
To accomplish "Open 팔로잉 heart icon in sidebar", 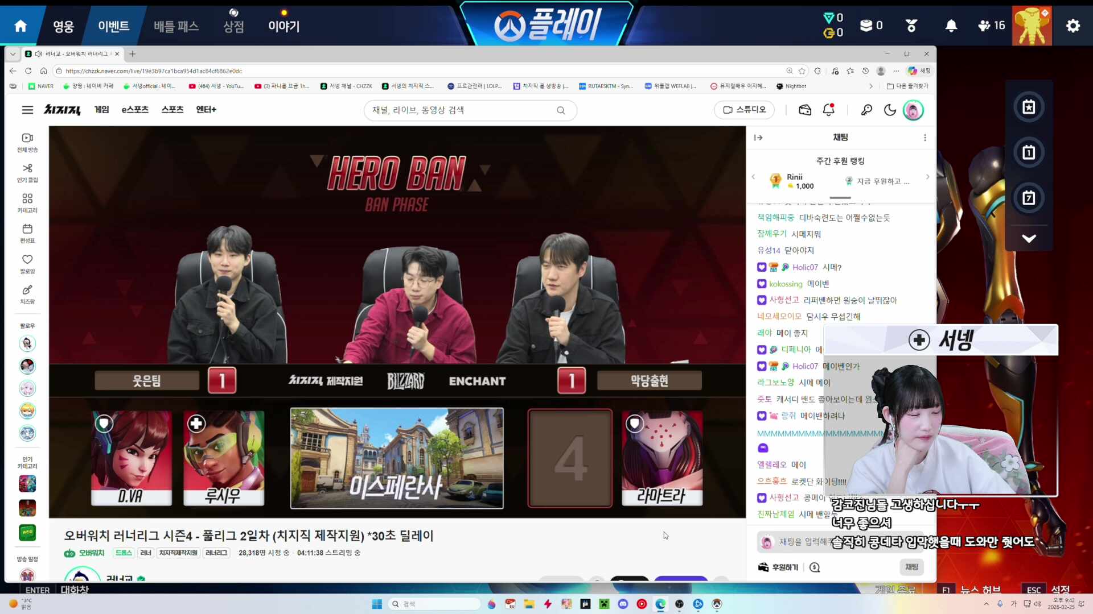I will tap(27, 260).
